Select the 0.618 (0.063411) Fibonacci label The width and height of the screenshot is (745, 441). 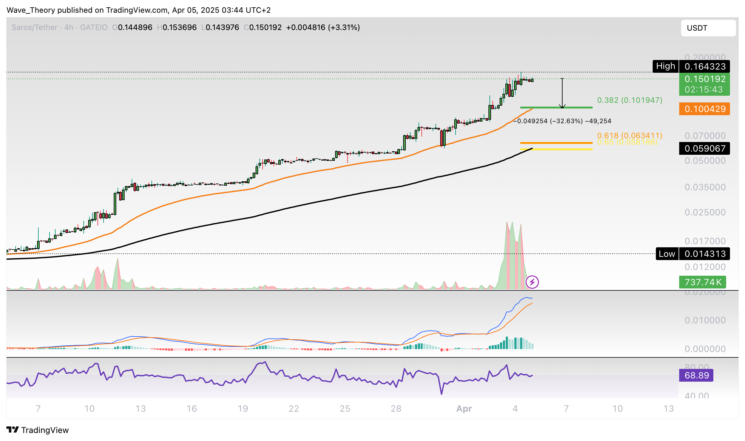629,136
